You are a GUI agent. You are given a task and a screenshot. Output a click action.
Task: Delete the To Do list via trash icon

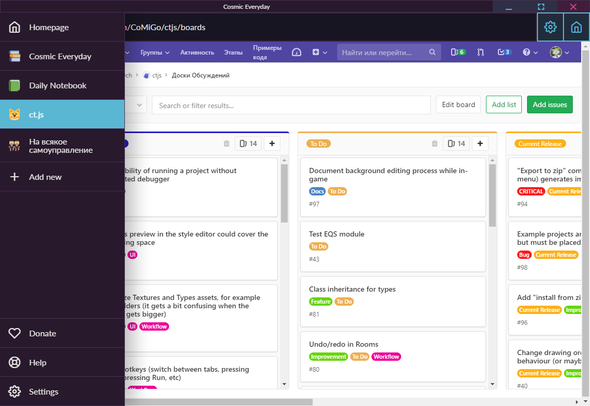pyautogui.click(x=434, y=143)
